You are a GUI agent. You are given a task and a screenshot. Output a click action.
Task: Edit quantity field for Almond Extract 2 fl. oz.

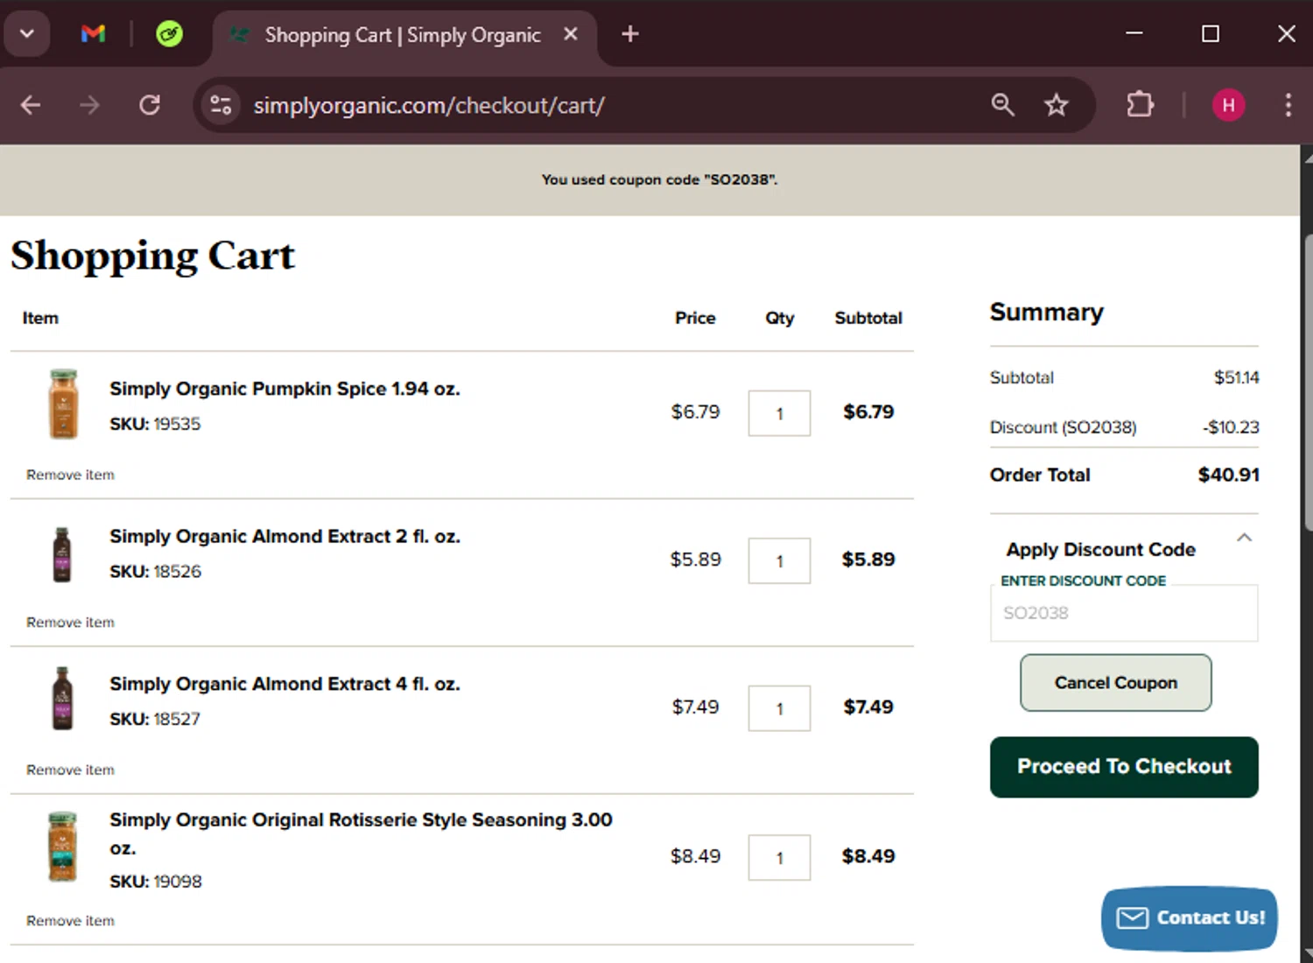779,560
